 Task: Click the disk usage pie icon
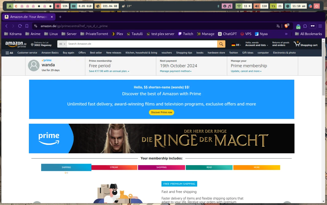pyautogui.click(x=98, y=6)
